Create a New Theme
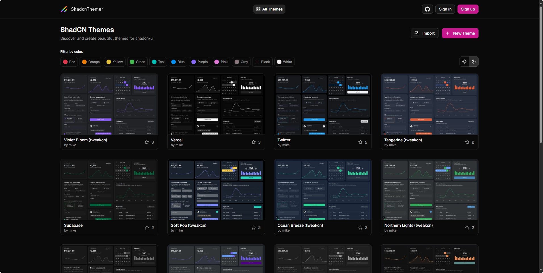This screenshot has height=273, width=543. (460, 33)
